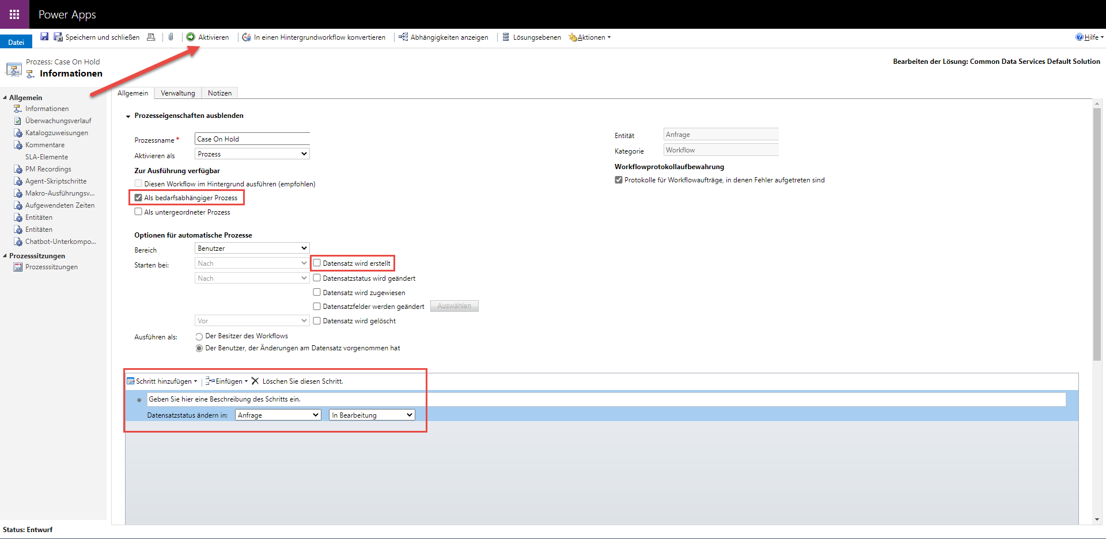Image resolution: width=1106 pixels, height=539 pixels.
Task: Open the Aktivieren als dropdown
Action: [x=252, y=154]
